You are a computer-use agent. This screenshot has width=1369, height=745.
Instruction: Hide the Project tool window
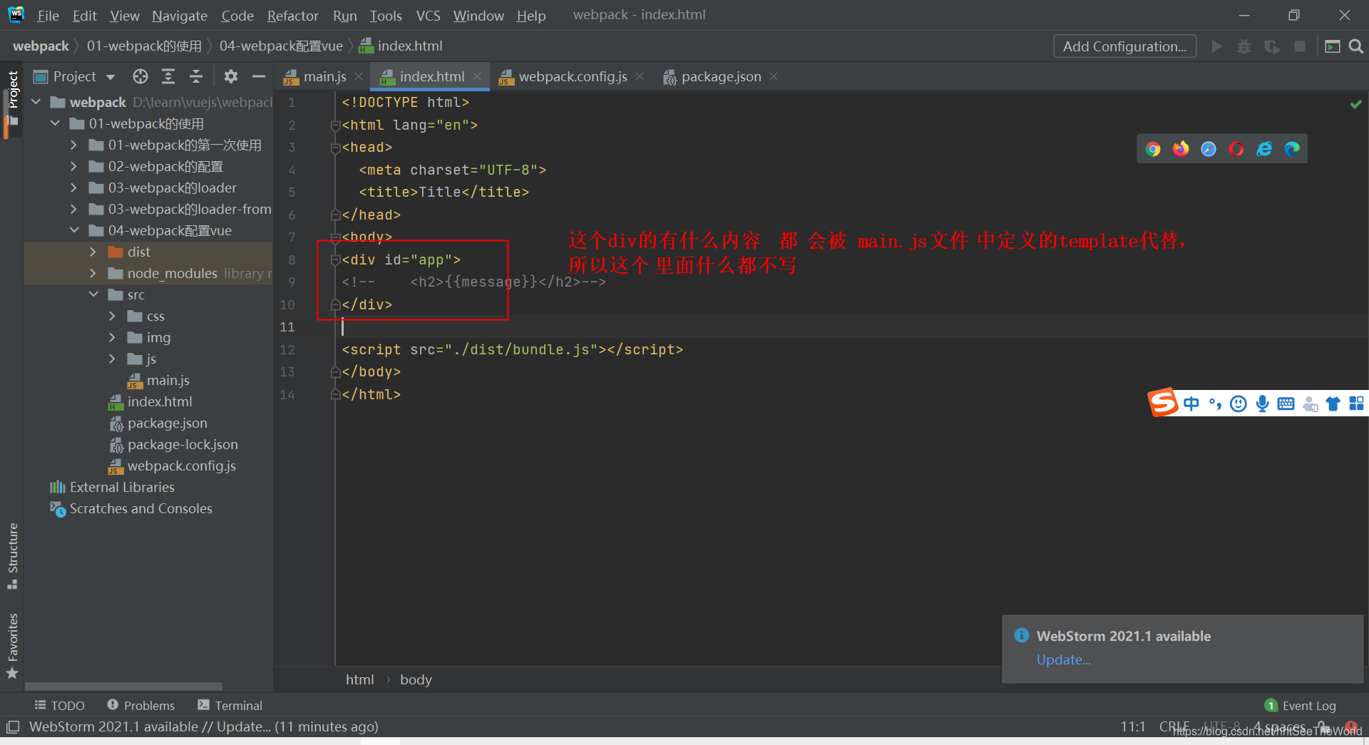pyautogui.click(x=259, y=76)
